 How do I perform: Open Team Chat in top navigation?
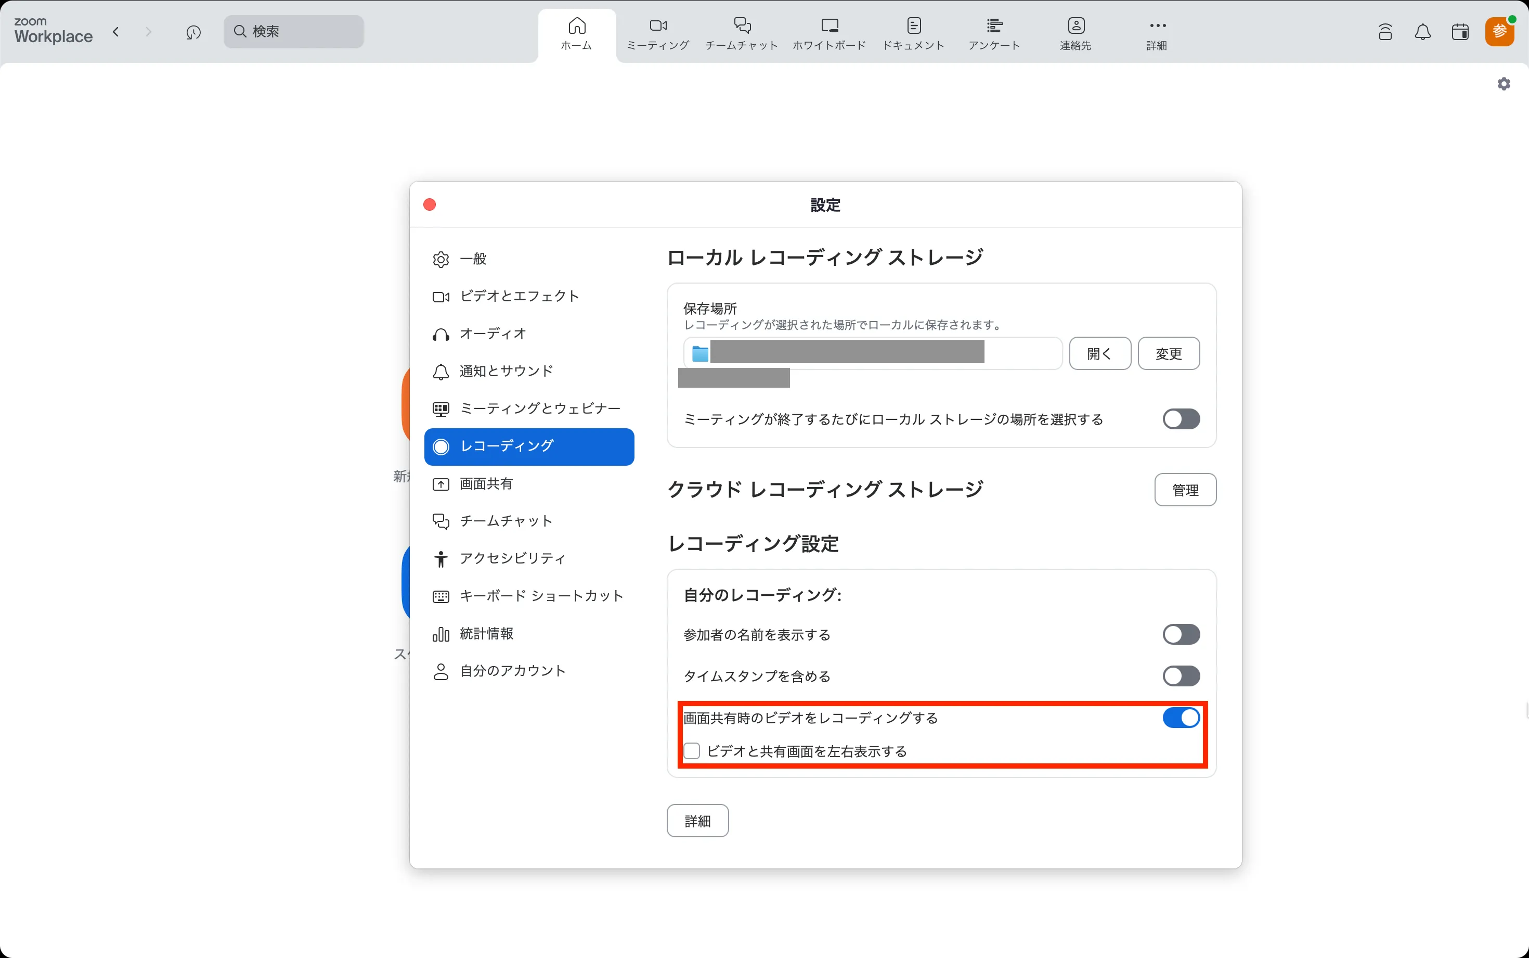click(742, 34)
